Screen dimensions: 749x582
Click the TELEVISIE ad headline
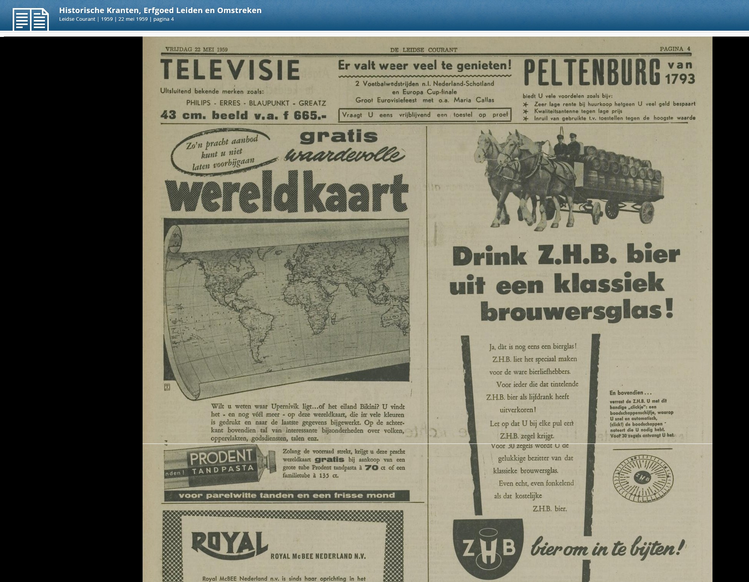(x=230, y=70)
